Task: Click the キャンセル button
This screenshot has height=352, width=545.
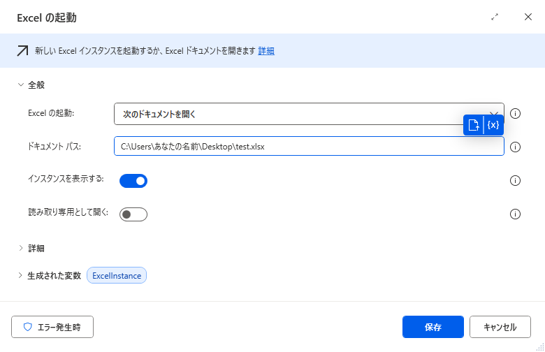Action: 500,327
